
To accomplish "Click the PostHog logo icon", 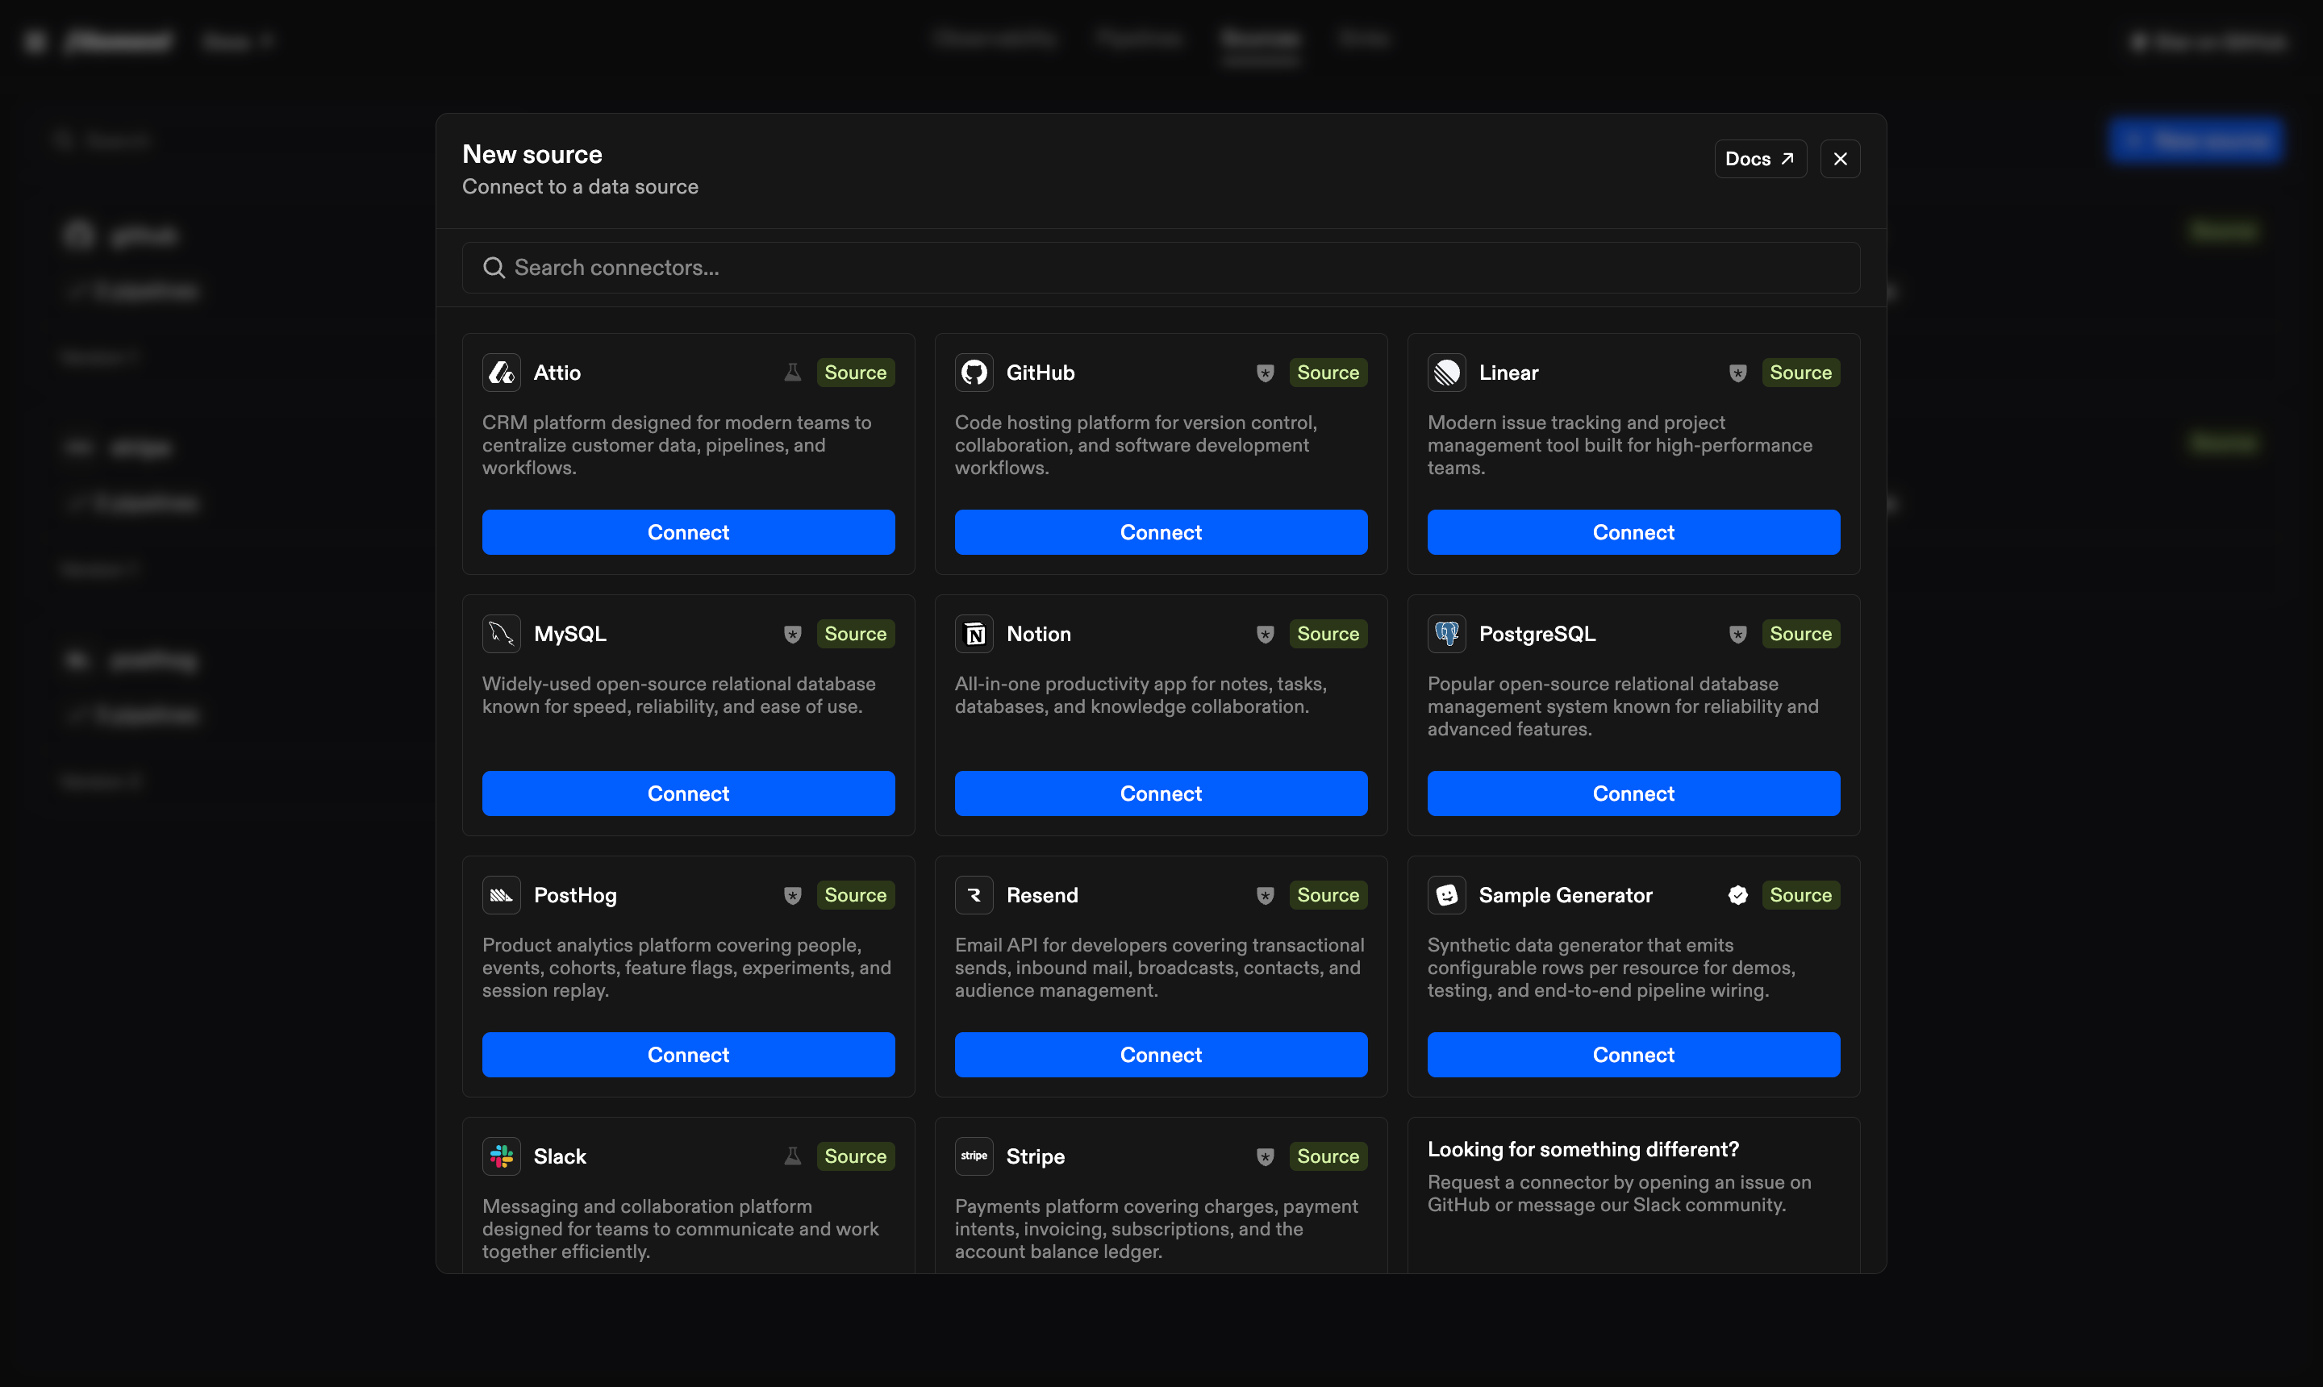I will 501,894.
